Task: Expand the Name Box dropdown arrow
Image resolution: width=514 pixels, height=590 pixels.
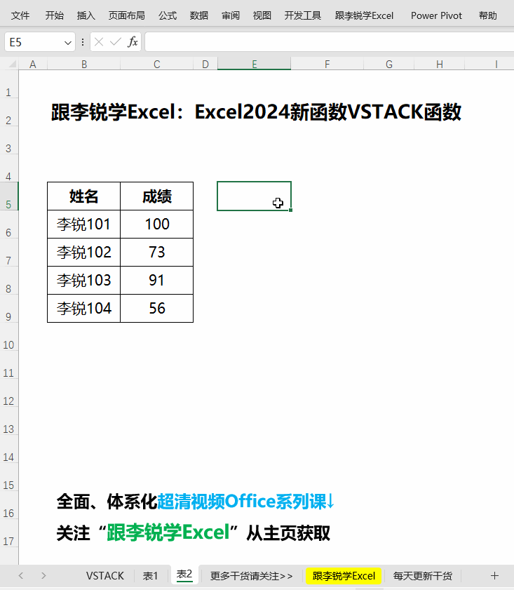Action: pyautogui.click(x=68, y=43)
